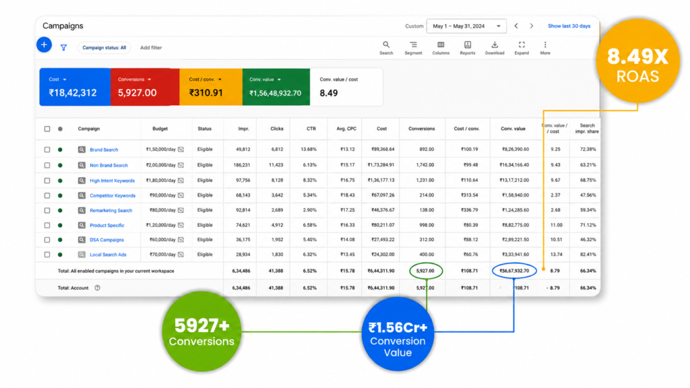Click Add filter
Viewport: 690px width, 388px height.
pos(151,48)
